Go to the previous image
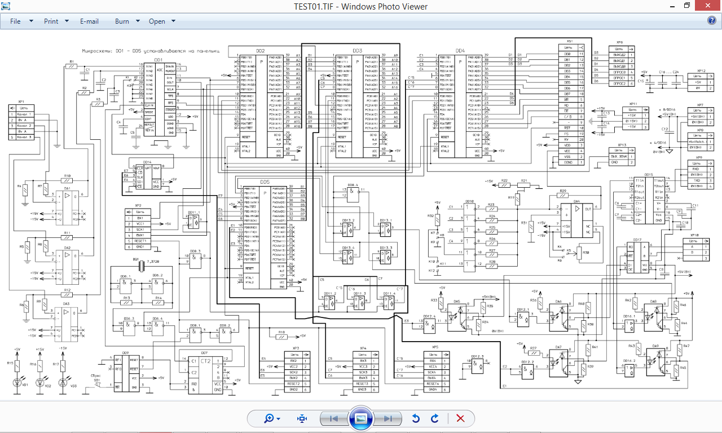 click(x=334, y=418)
